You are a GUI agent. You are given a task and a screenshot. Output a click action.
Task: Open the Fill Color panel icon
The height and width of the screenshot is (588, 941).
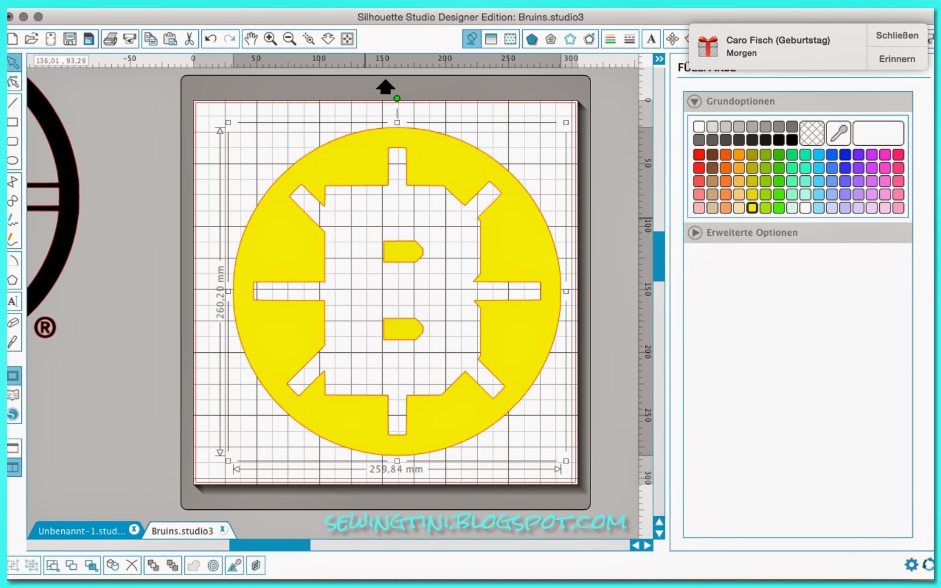(x=472, y=39)
